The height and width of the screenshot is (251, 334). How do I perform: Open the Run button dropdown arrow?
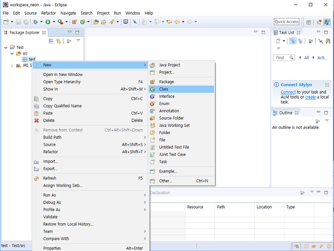[x=54, y=22]
